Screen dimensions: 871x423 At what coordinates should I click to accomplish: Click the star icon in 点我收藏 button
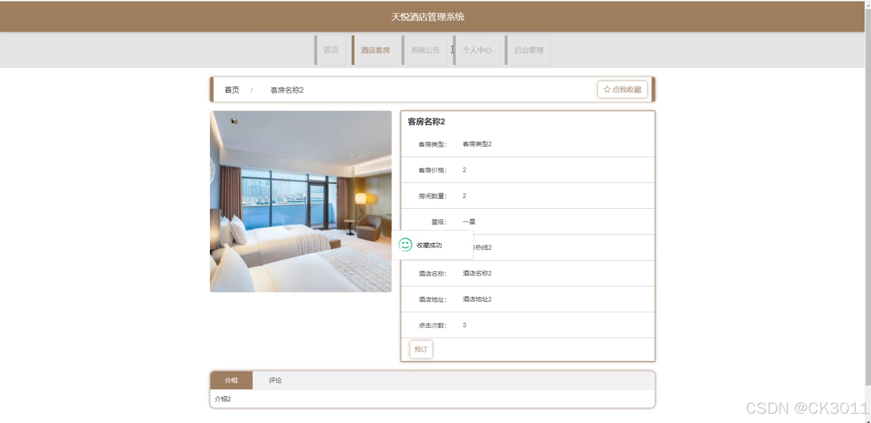(x=607, y=89)
